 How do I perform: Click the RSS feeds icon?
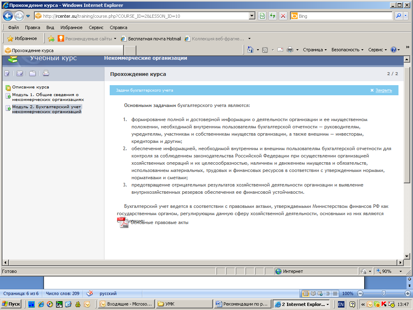click(265, 50)
